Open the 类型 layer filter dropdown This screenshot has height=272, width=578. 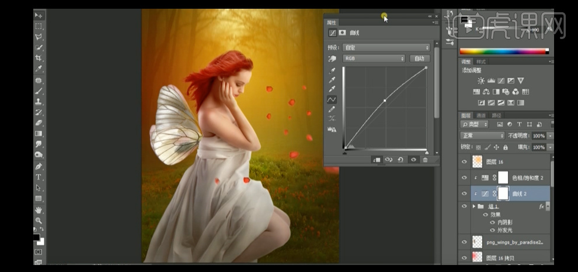[474, 125]
